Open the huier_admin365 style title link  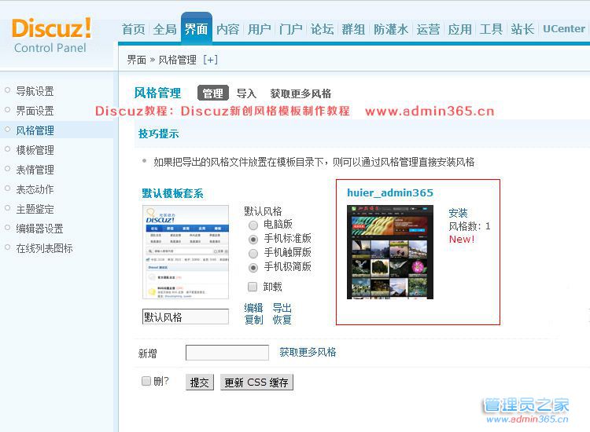[390, 192]
